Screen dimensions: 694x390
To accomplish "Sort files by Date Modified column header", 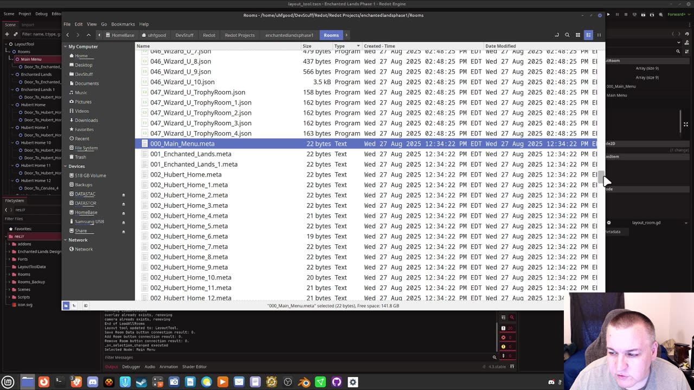I will pos(540,46).
